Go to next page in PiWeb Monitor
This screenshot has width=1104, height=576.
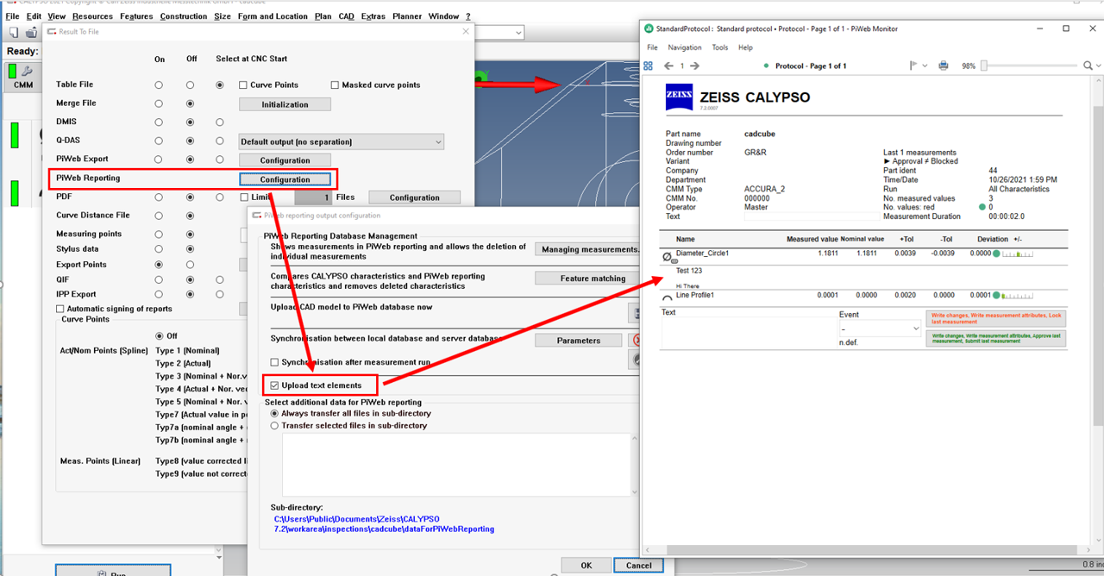[x=695, y=66]
